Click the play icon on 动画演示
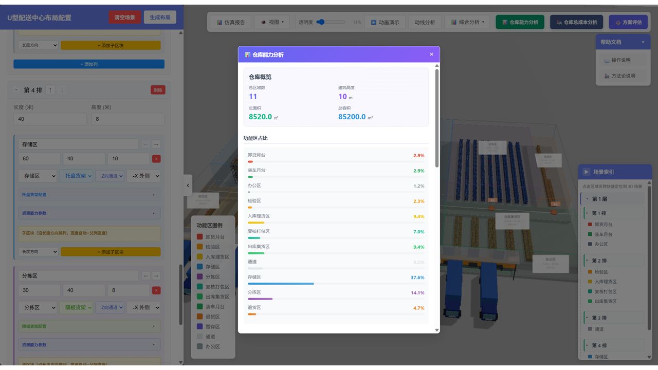 click(374, 23)
